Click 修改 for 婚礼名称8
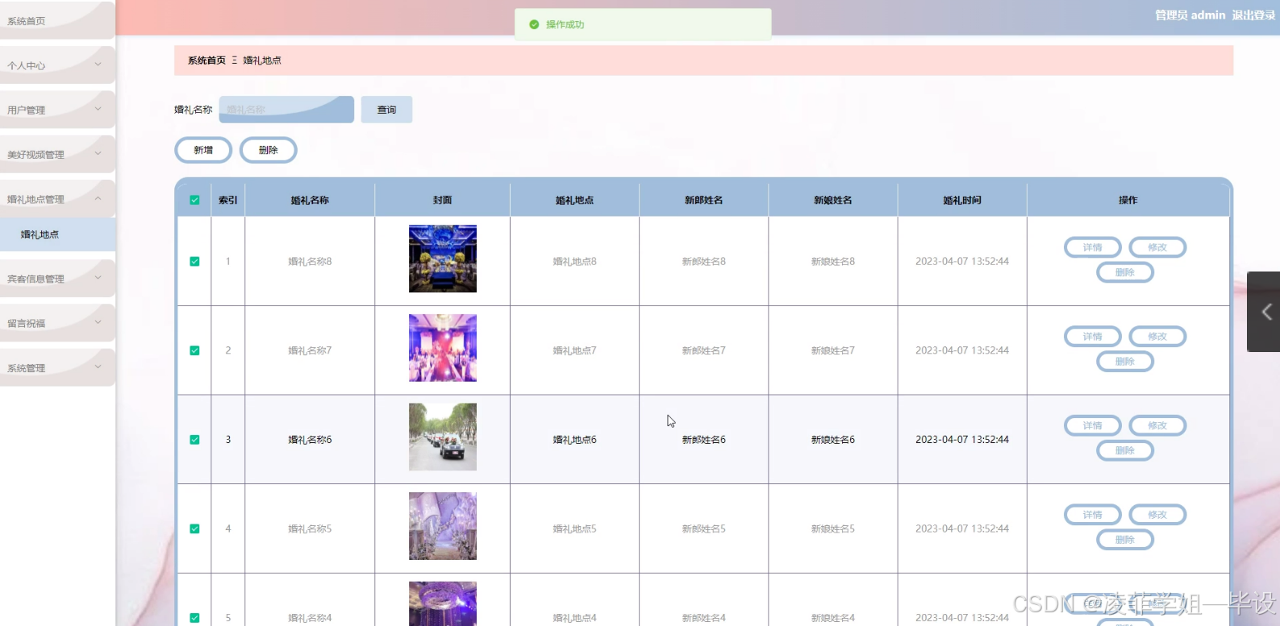Image resolution: width=1280 pixels, height=626 pixels. click(1157, 247)
